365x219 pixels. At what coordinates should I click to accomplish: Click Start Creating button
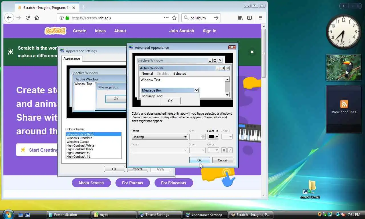[37, 150]
